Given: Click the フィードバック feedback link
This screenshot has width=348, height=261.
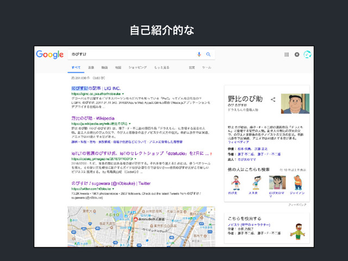Looking at the screenshot, I should (x=297, y=204).
